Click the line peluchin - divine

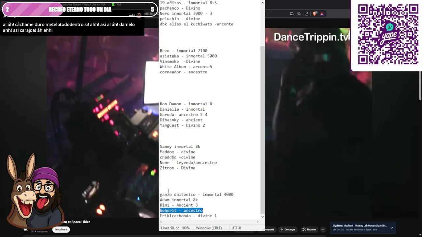pos(180,19)
